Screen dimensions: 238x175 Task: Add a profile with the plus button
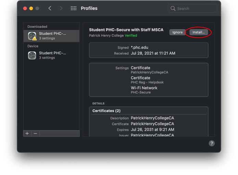pyautogui.click(x=27, y=134)
